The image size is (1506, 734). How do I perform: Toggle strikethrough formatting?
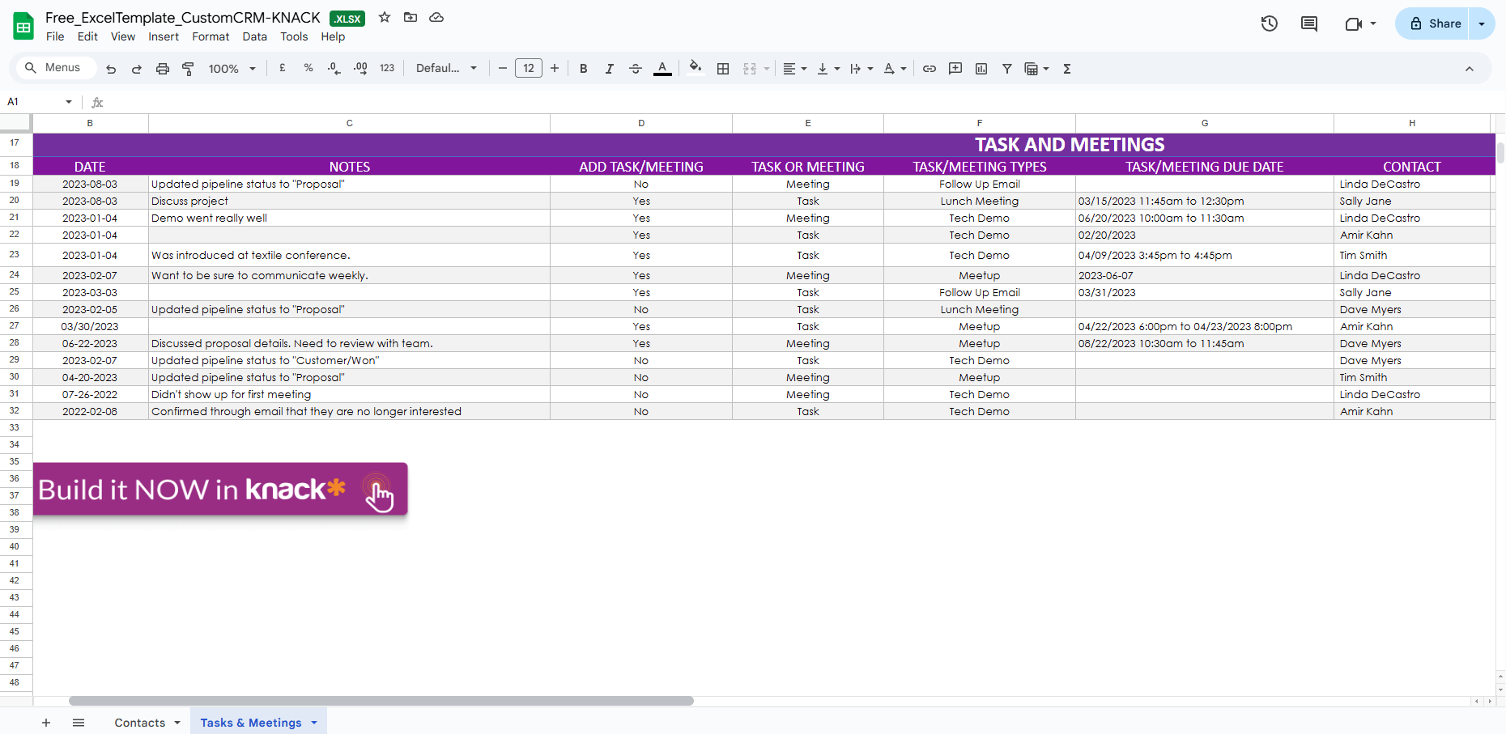635,68
